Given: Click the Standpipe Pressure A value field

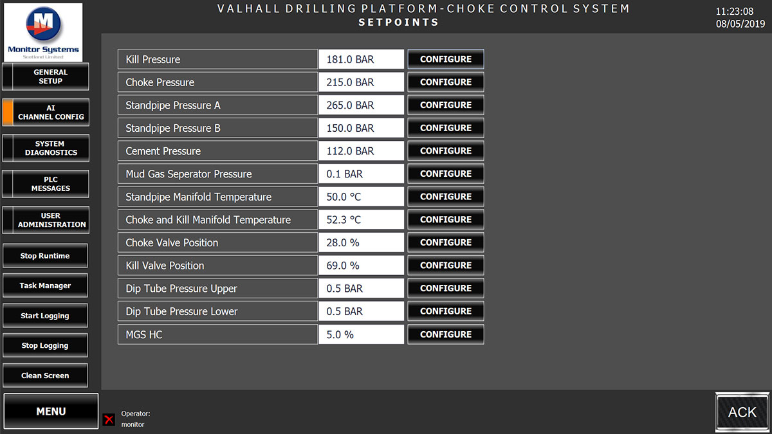Looking at the screenshot, I should [x=361, y=105].
